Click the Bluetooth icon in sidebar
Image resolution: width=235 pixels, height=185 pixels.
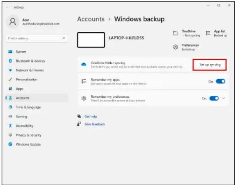[x=10, y=61]
